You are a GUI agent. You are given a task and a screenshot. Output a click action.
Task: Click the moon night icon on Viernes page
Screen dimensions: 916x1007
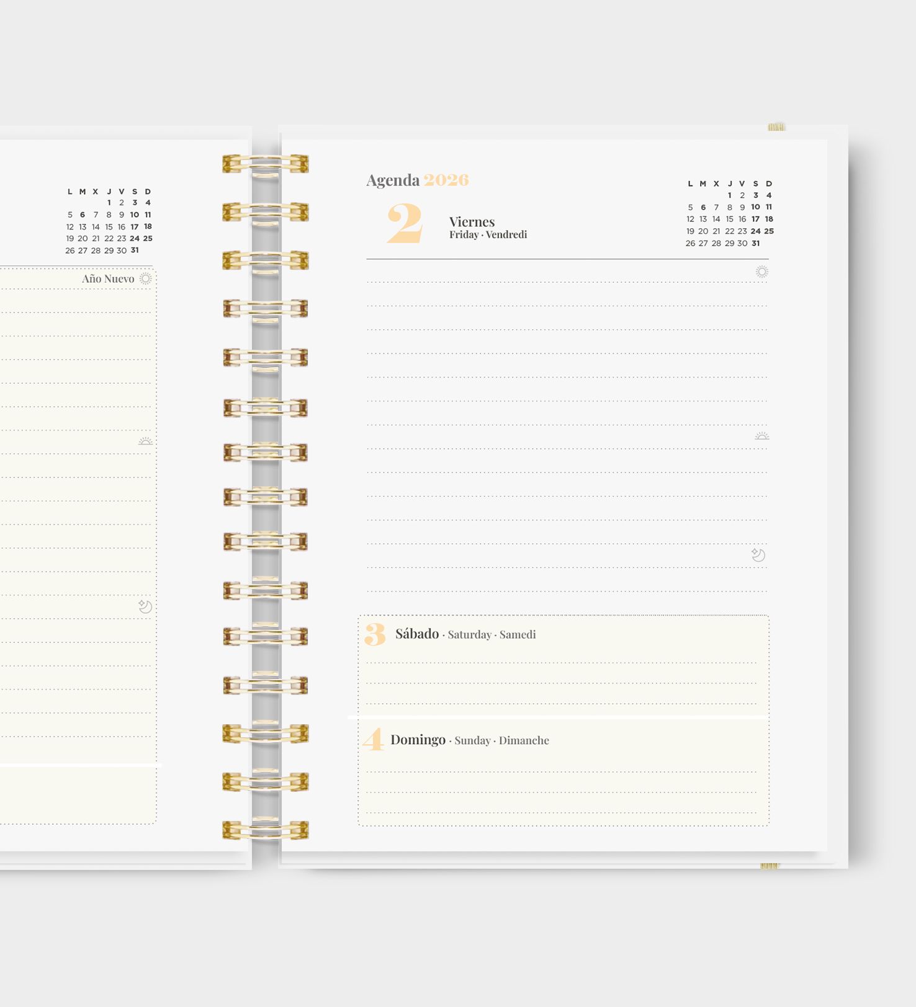pos(758,555)
